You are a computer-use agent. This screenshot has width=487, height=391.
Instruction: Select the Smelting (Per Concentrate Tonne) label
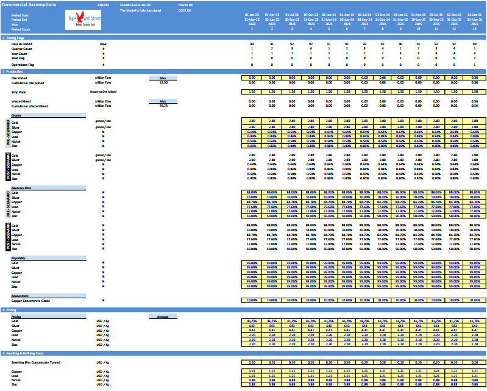(36, 362)
